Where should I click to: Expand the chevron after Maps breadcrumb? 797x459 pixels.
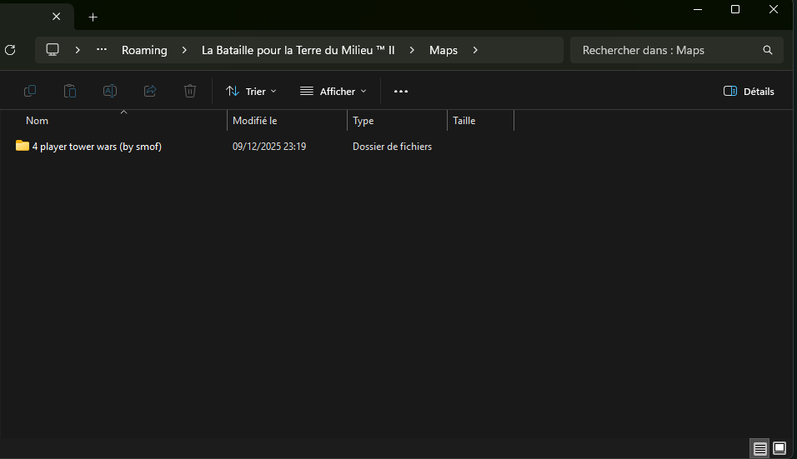[475, 50]
